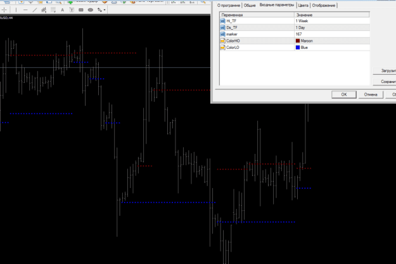Viewport: 396px width, 264px height.
Task: Select the ColorHO variable name
Action: (x=233, y=41)
